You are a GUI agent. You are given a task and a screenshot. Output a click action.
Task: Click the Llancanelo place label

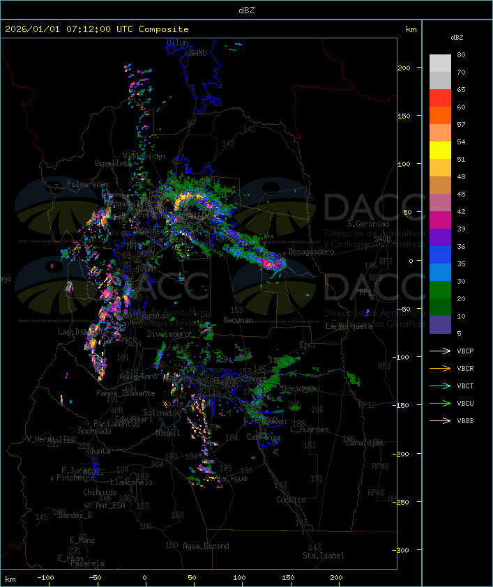click(x=131, y=482)
